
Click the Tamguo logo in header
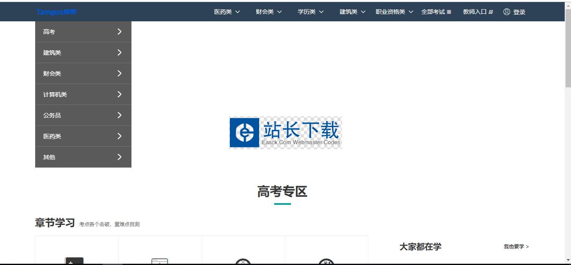56,12
